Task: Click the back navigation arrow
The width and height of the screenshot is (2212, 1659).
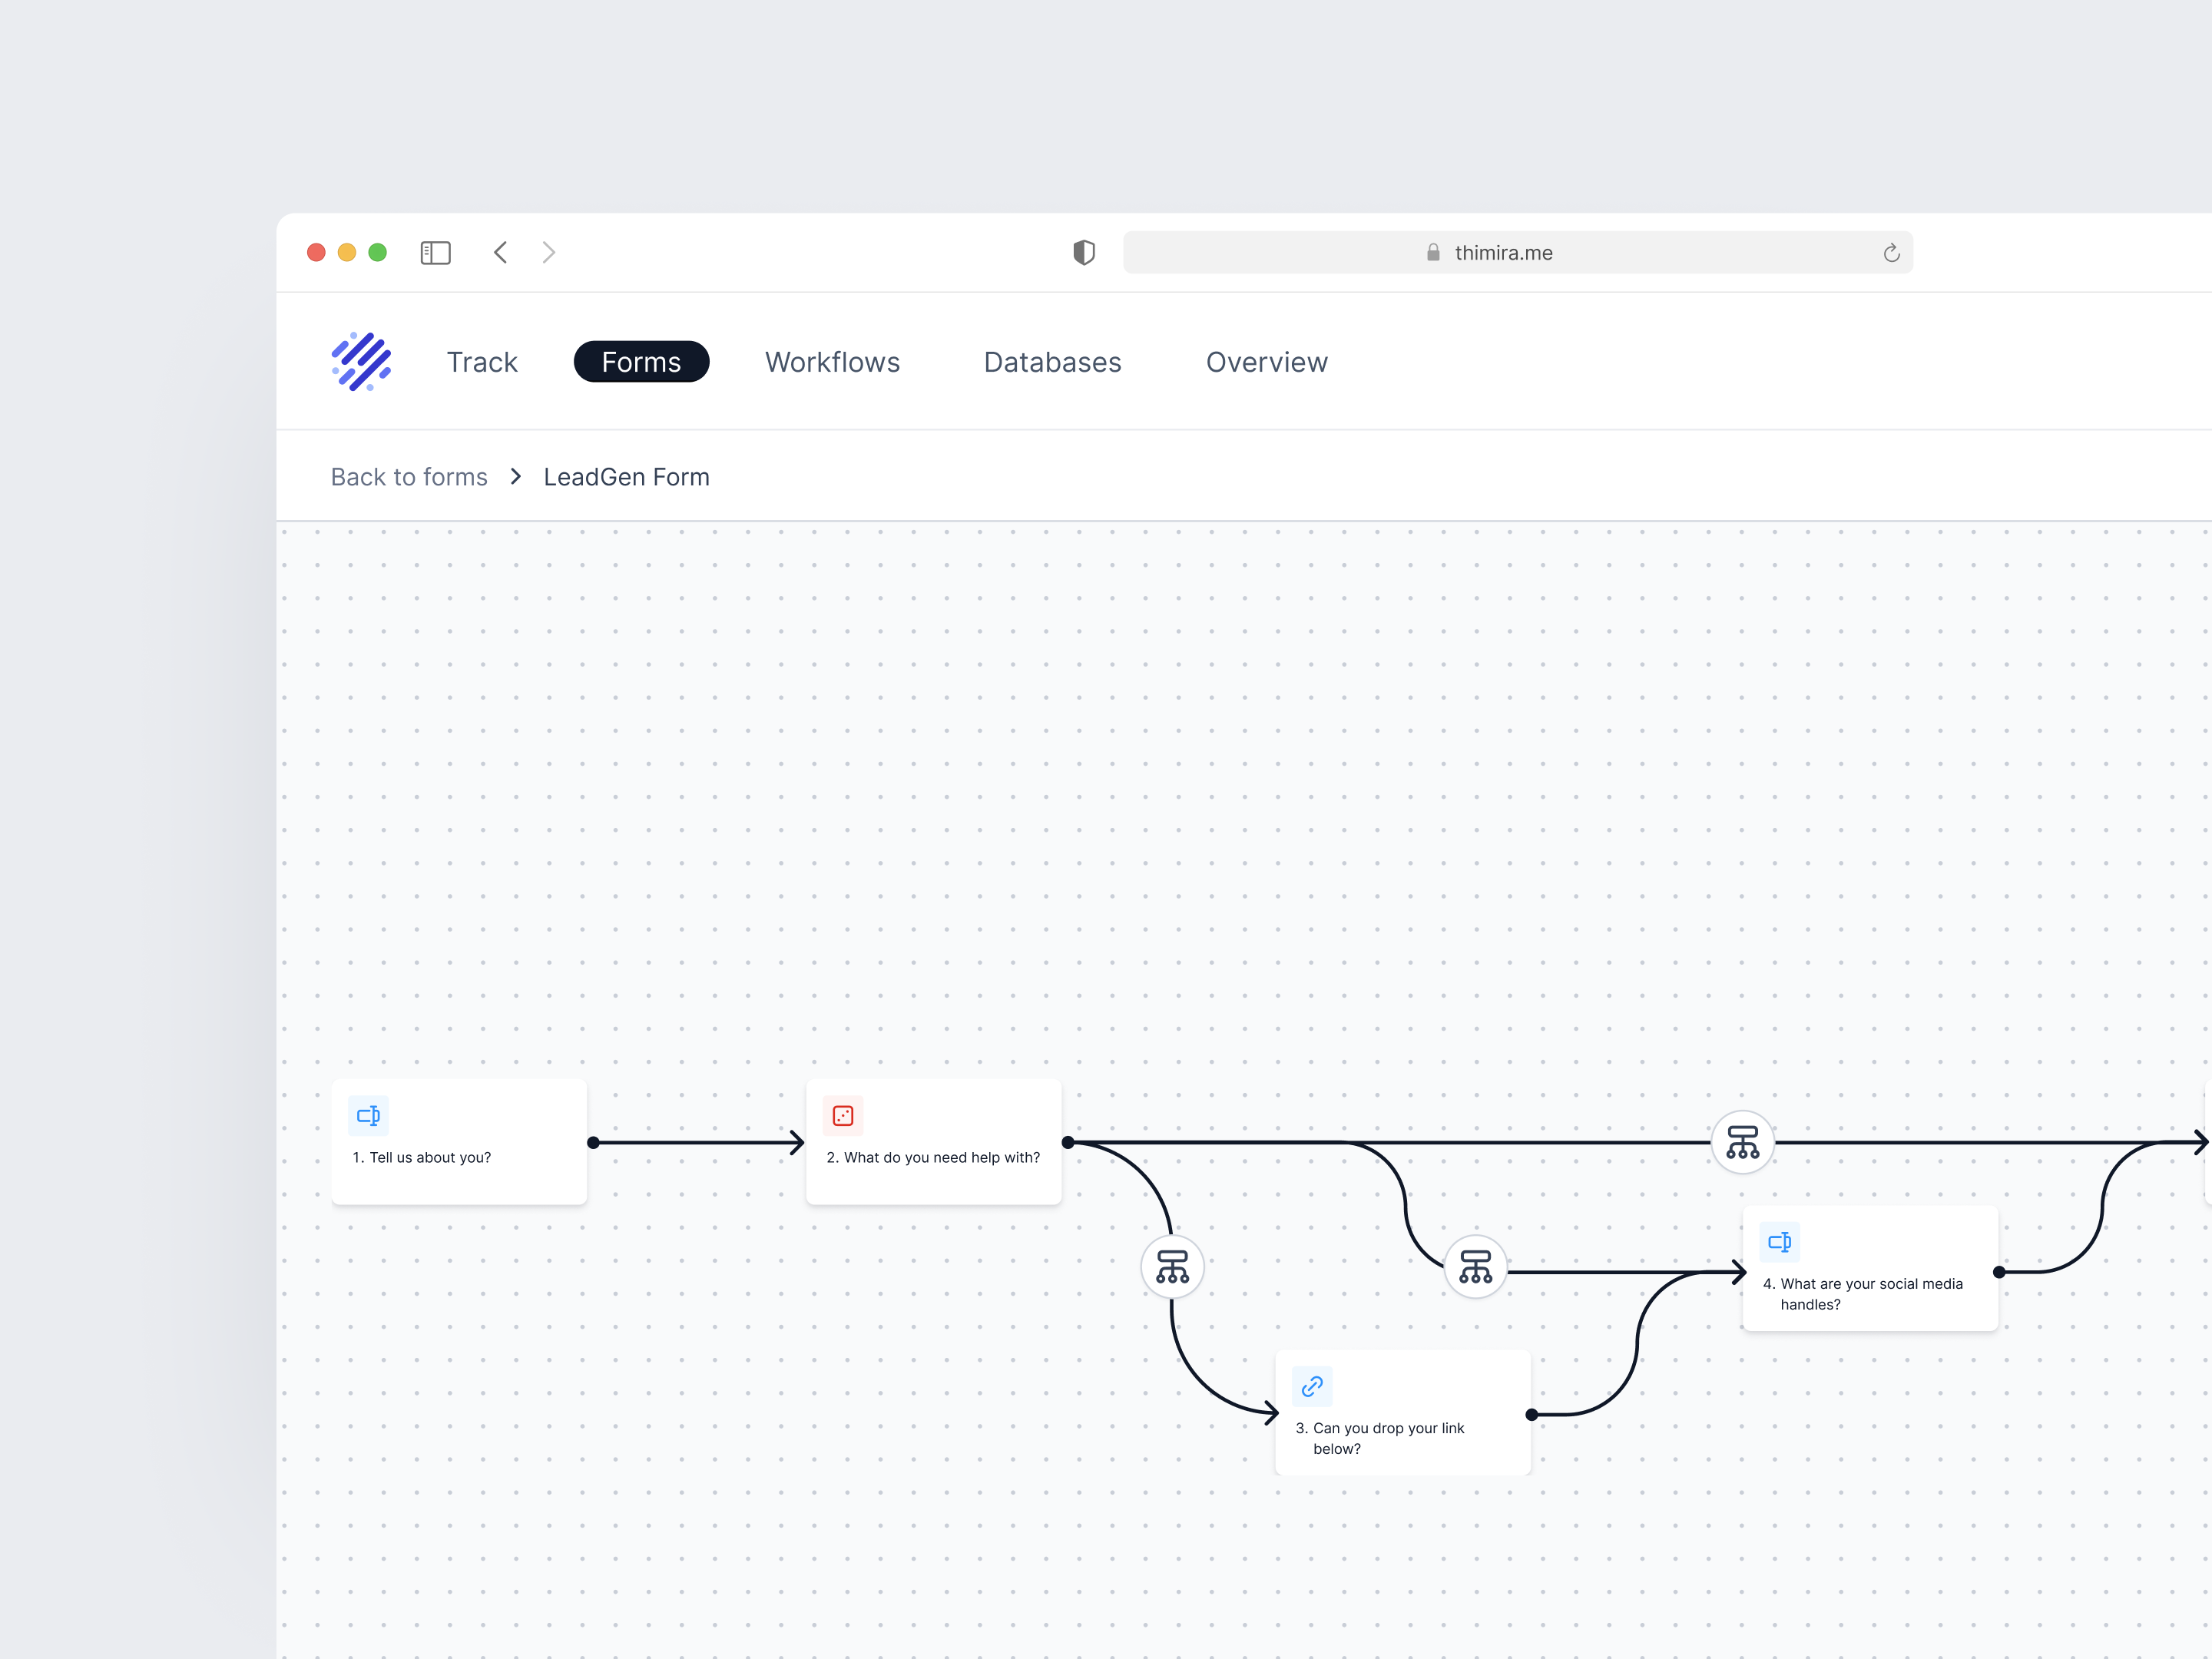Action: pos(500,252)
